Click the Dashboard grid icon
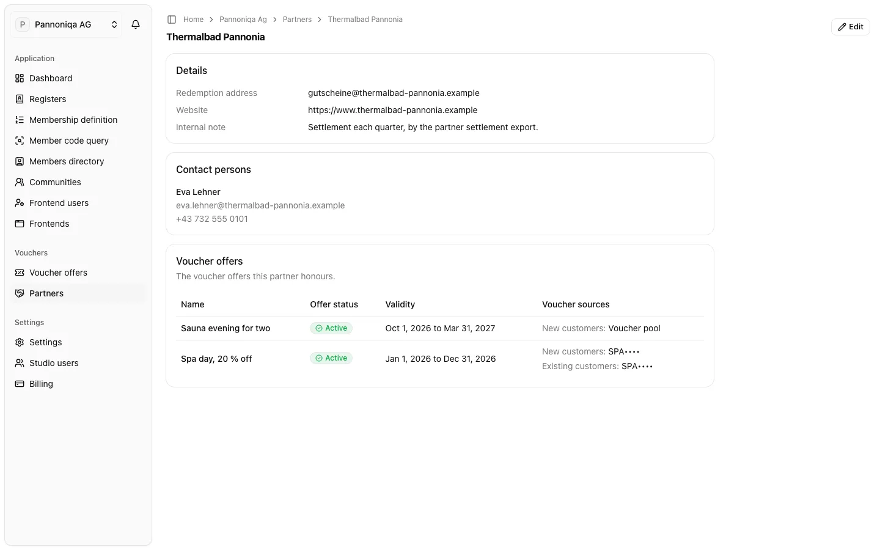This screenshot has width=880, height=550. tap(20, 78)
